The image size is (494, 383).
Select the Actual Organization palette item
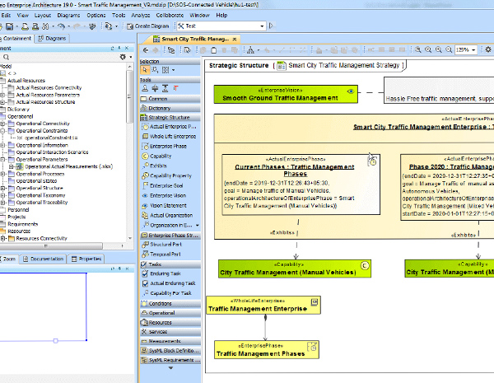tap(171, 214)
